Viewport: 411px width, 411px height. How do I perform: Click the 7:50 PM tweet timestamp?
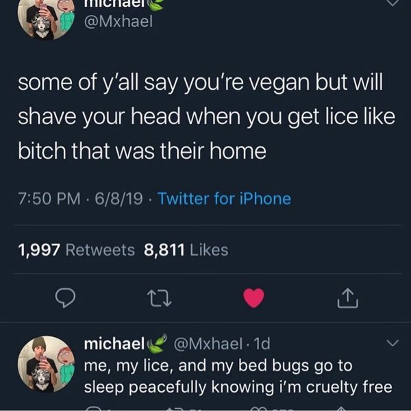tap(49, 199)
